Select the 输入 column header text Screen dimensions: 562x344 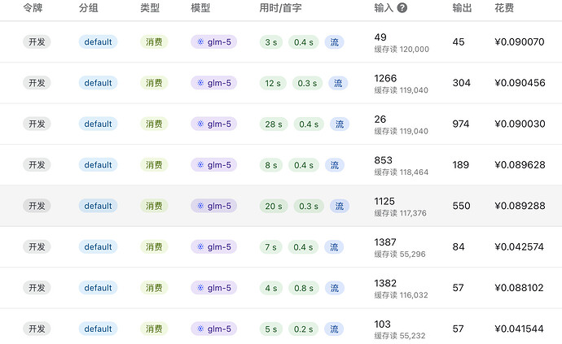click(384, 8)
